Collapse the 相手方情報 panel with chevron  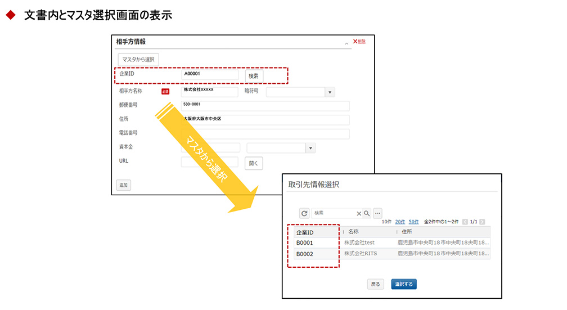346,43
